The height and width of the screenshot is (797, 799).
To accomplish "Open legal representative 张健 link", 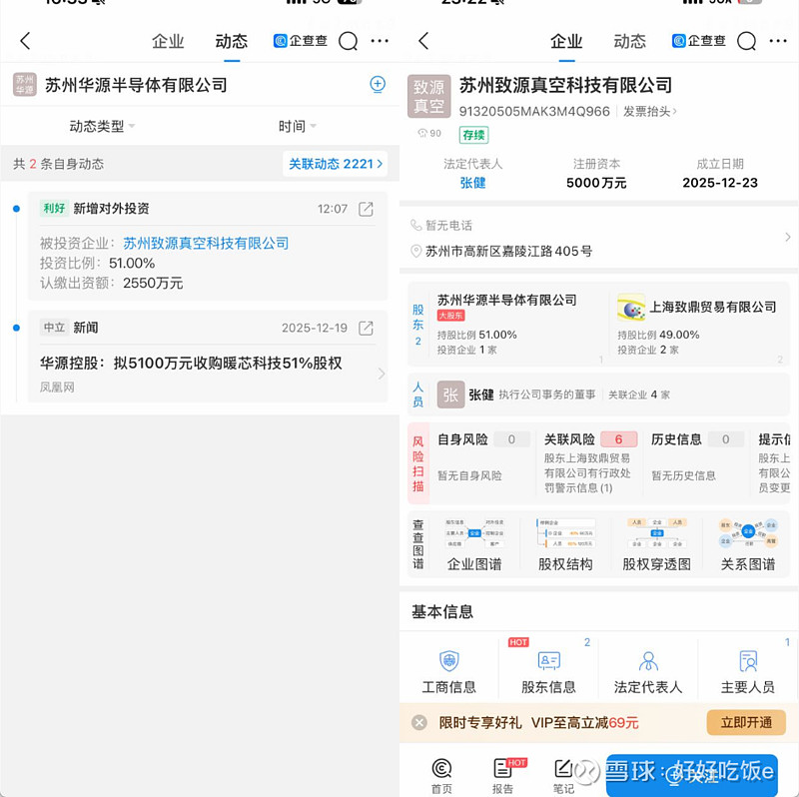I will point(472,183).
